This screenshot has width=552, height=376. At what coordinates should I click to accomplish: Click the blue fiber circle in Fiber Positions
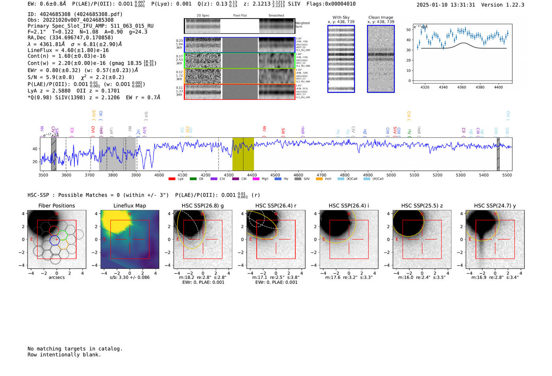click(x=54, y=239)
